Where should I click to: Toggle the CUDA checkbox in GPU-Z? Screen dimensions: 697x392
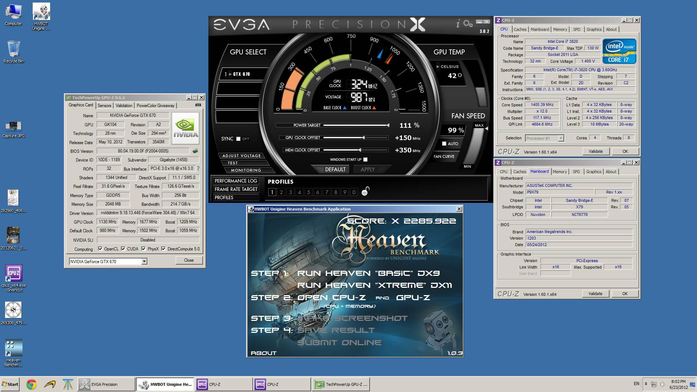click(123, 249)
